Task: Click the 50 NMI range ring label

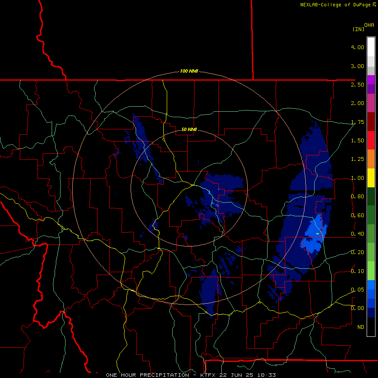Action: 189,129
